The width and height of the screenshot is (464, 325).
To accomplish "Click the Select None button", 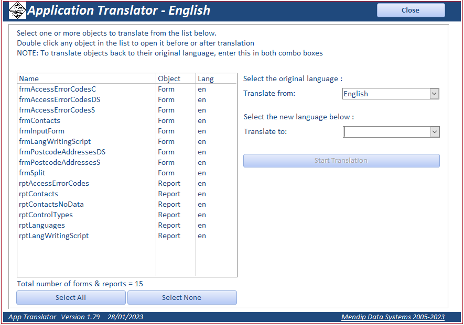I will [x=182, y=297].
